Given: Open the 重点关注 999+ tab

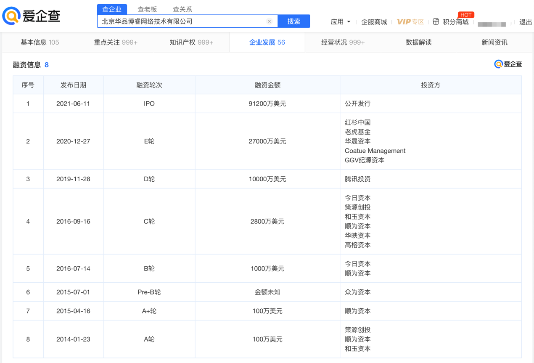Looking at the screenshot, I should click(x=116, y=42).
